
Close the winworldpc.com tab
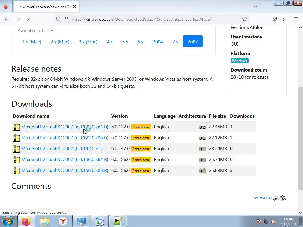[x=75, y=7]
